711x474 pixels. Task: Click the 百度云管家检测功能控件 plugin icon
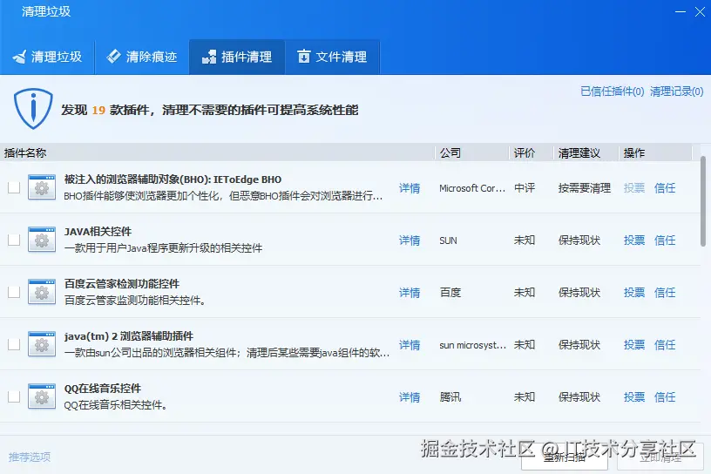42,292
